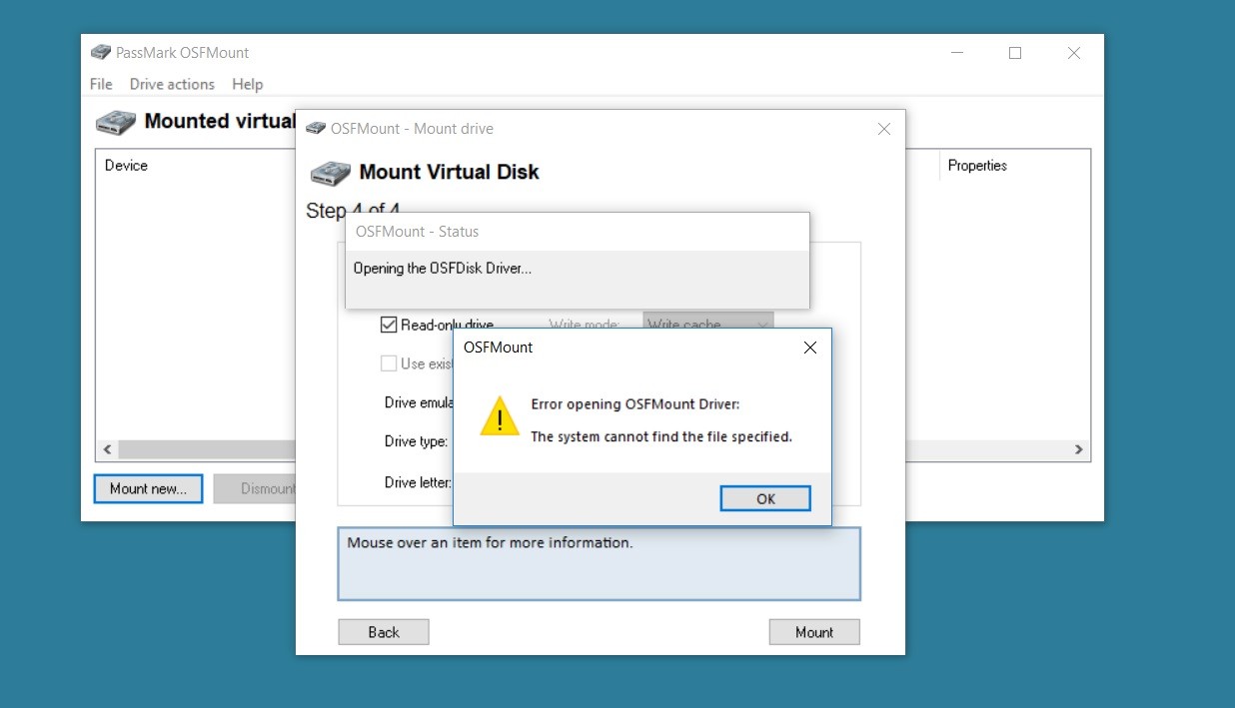Open the File menu
1235x708 pixels.
[x=101, y=84]
